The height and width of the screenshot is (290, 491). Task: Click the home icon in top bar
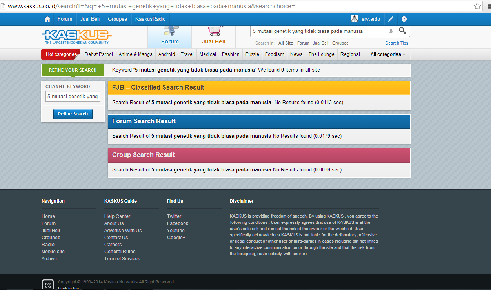click(x=47, y=19)
